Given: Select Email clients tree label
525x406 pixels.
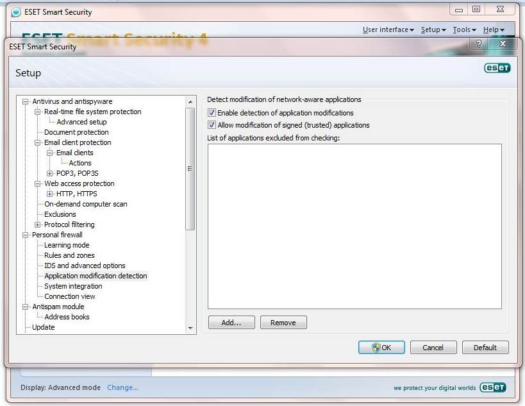Looking at the screenshot, I should [74, 153].
